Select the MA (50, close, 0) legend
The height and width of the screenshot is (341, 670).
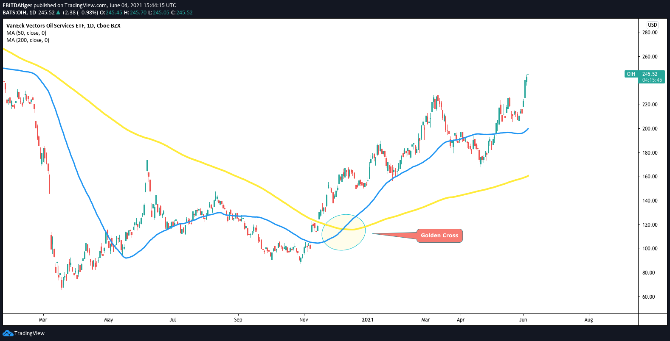(26, 33)
